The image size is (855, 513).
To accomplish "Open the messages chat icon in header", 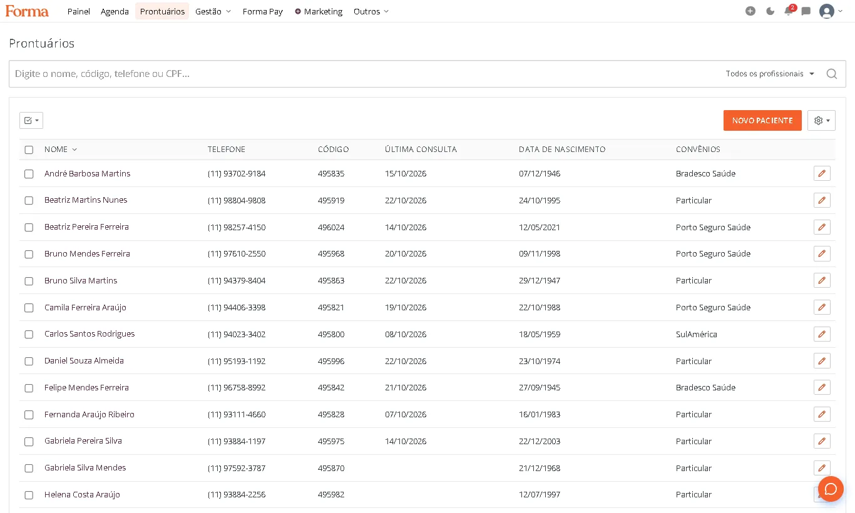I will (806, 11).
